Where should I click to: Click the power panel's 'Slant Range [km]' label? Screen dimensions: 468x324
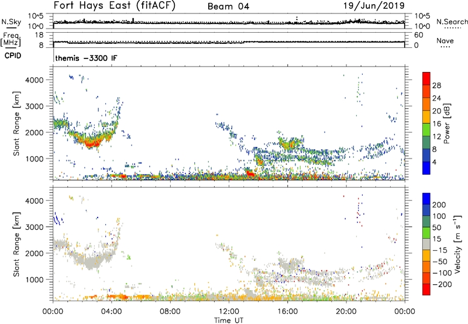click(16, 123)
